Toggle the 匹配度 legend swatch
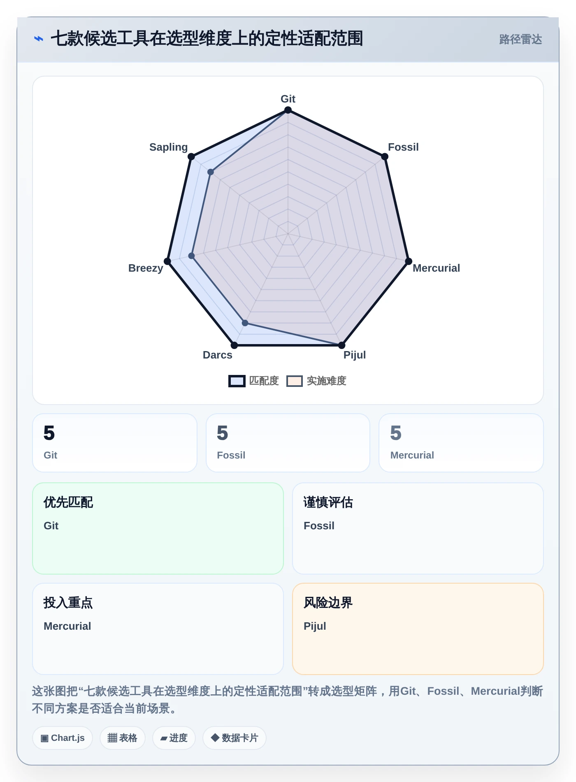576x782 pixels. [x=237, y=381]
